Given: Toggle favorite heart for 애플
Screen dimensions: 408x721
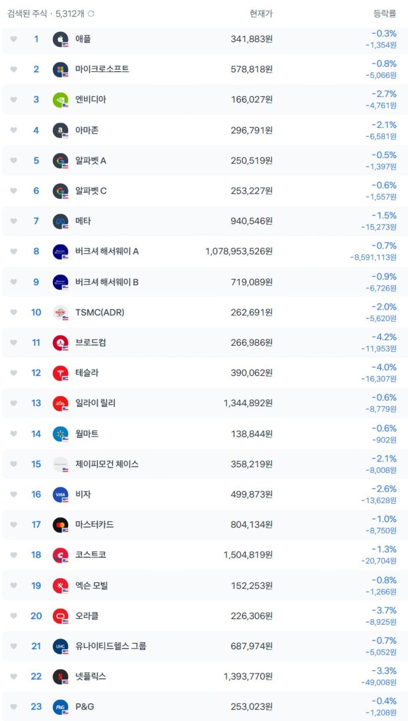Looking at the screenshot, I should pos(14,39).
